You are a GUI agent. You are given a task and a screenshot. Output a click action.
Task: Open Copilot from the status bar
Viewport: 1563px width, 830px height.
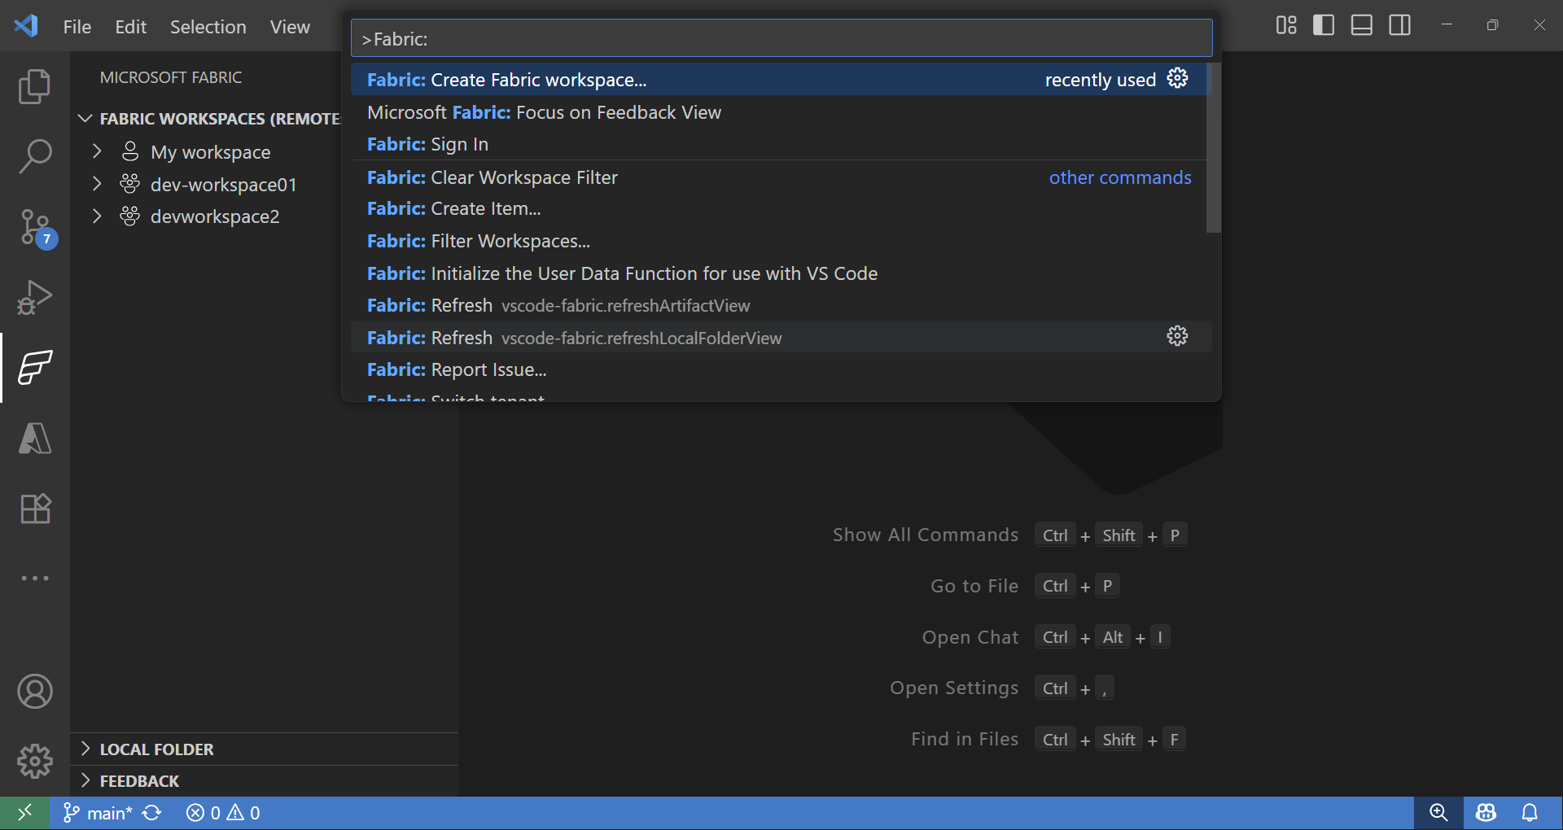coord(1486,812)
